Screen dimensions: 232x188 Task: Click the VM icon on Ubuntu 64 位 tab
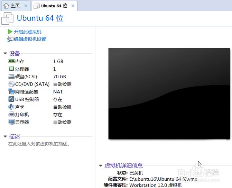[37, 6]
